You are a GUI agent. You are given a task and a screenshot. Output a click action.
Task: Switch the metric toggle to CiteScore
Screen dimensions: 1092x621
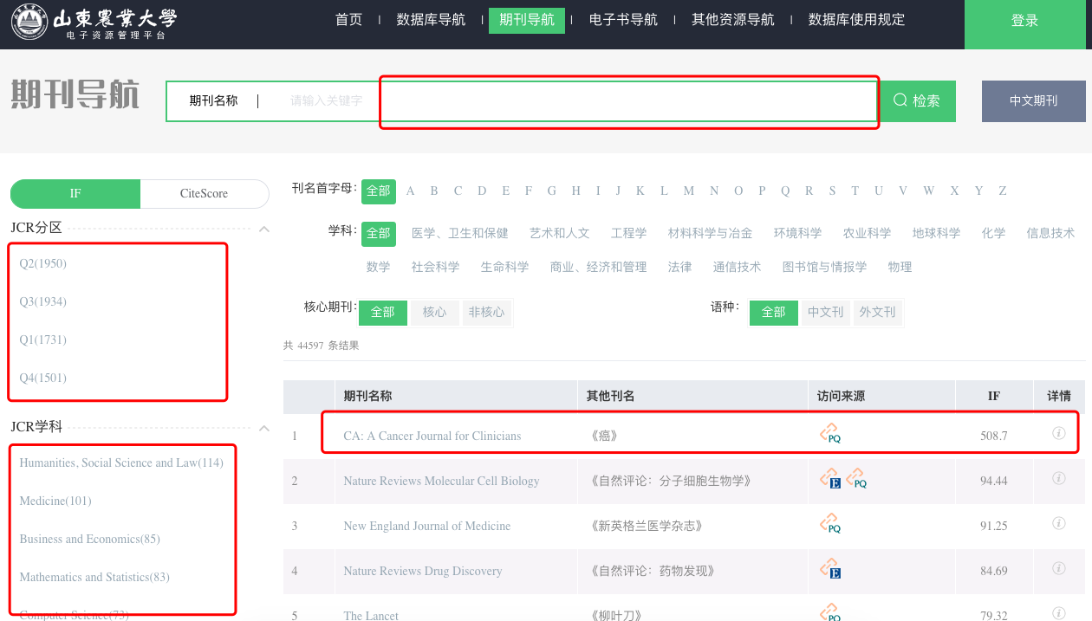tap(204, 194)
